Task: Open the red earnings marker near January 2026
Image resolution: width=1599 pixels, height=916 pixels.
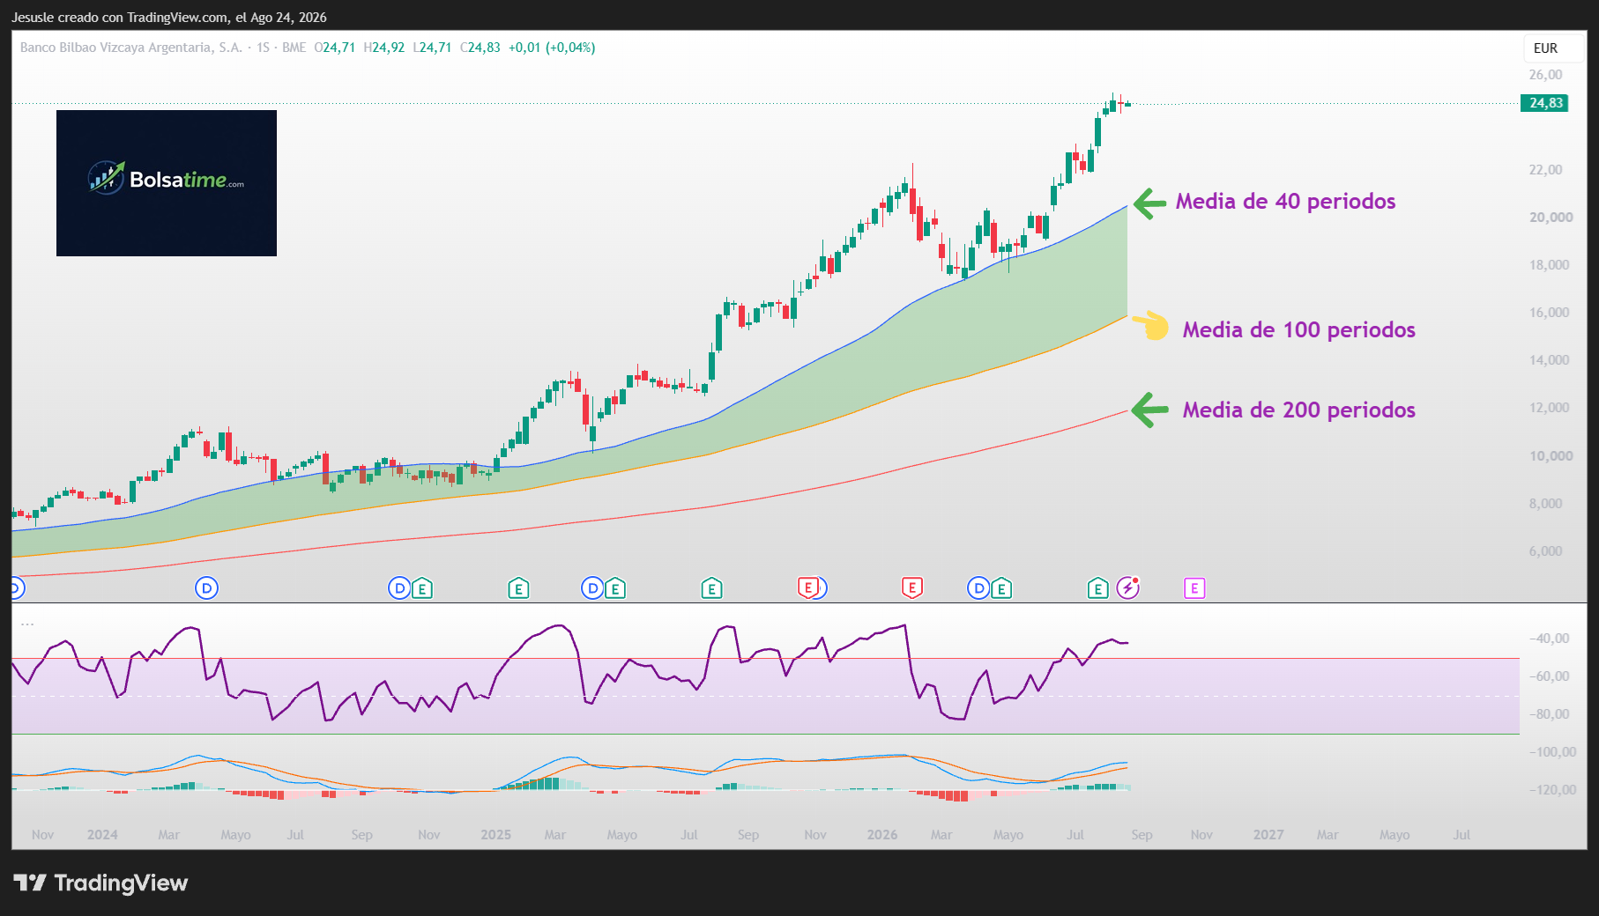Action: pos(912,588)
